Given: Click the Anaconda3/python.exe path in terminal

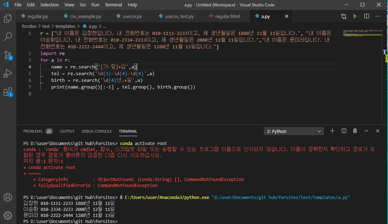Looking at the screenshot, I should pos(167,197).
